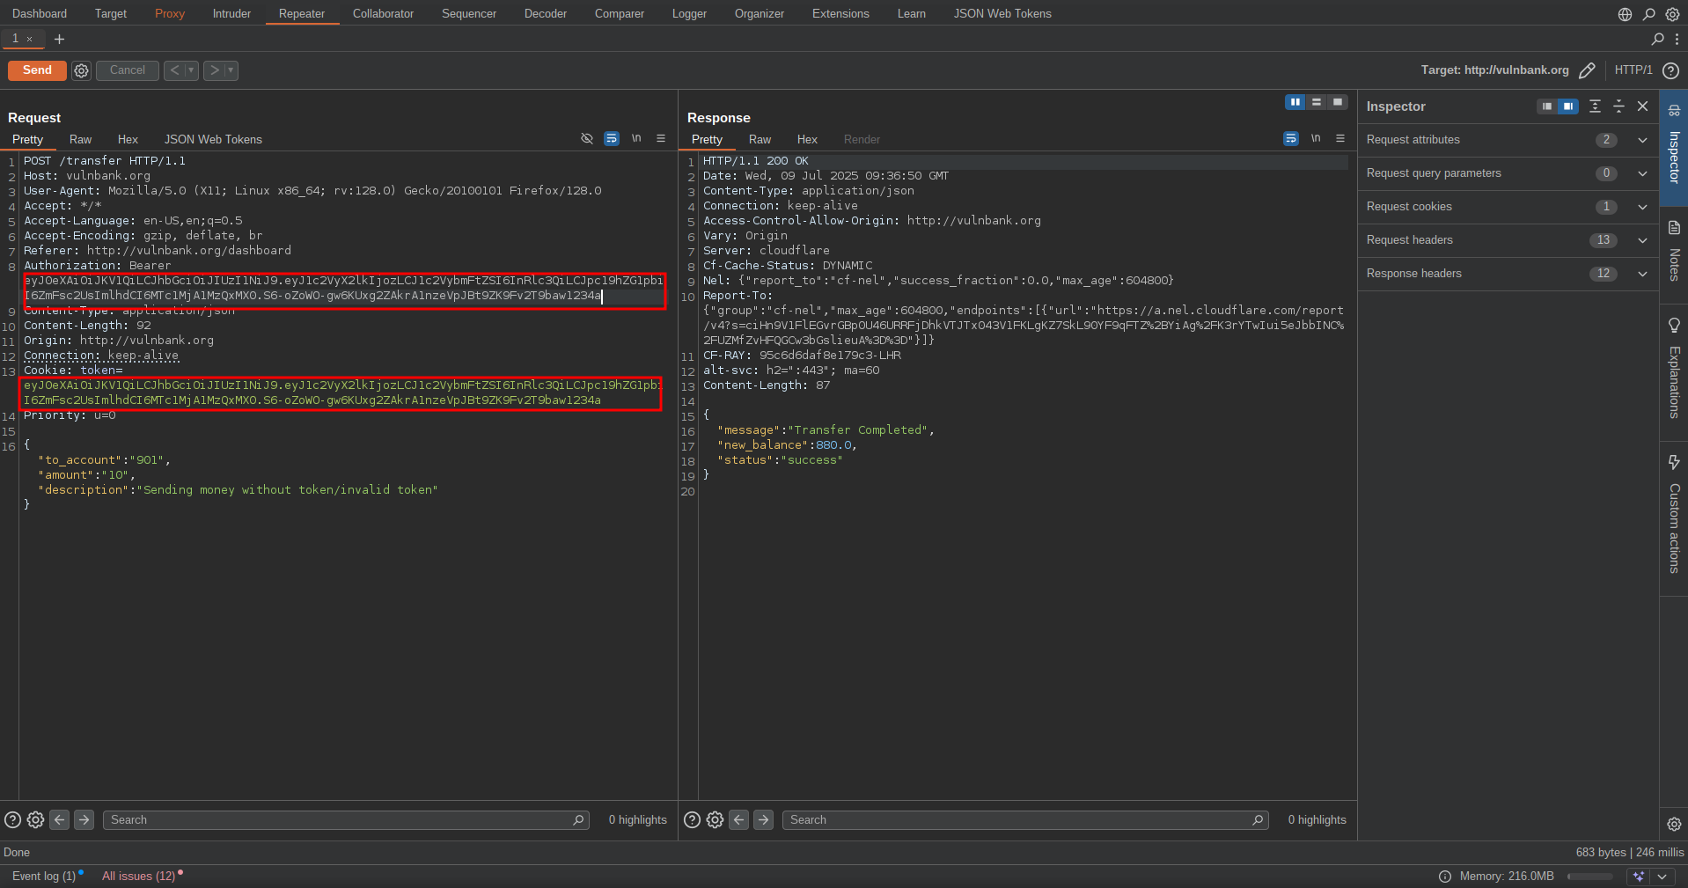This screenshot has height=888, width=1688.
Task: Toggle hide non-printable eye icon in request
Action: 587,139
